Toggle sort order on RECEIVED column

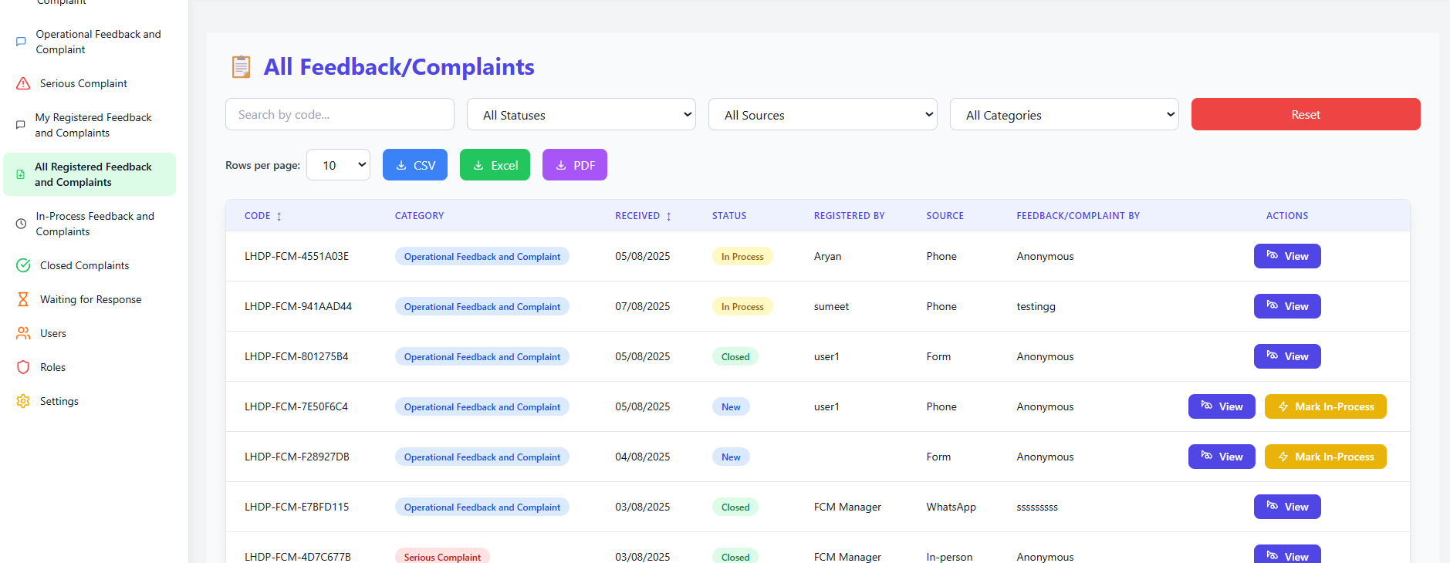point(668,216)
